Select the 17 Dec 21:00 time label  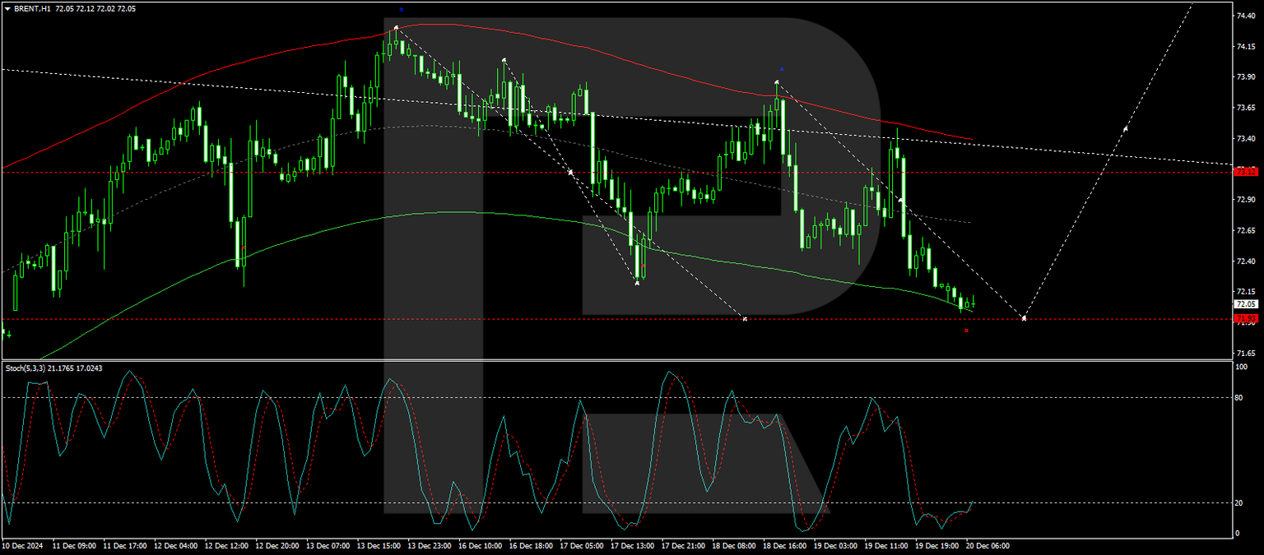tap(685, 545)
